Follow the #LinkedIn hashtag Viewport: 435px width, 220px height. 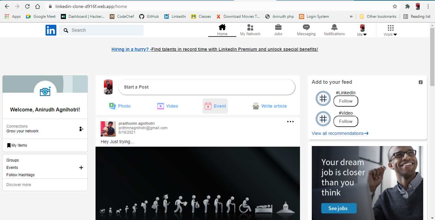point(346,101)
